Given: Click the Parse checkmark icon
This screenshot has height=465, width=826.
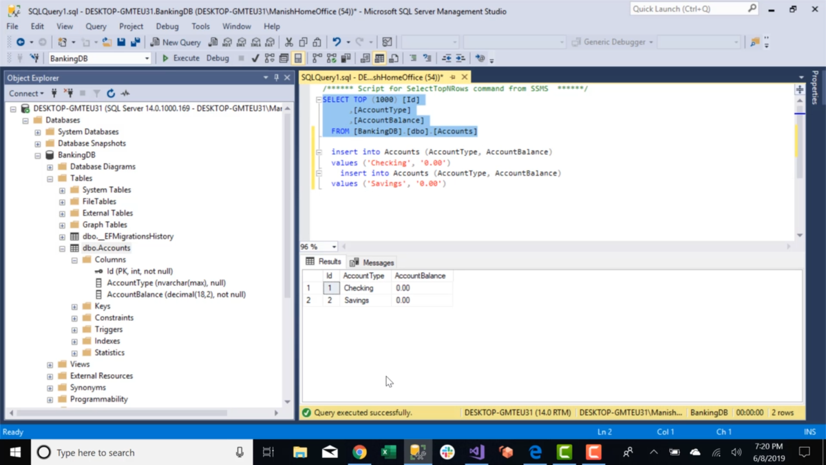Looking at the screenshot, I should tap(255, 59).
